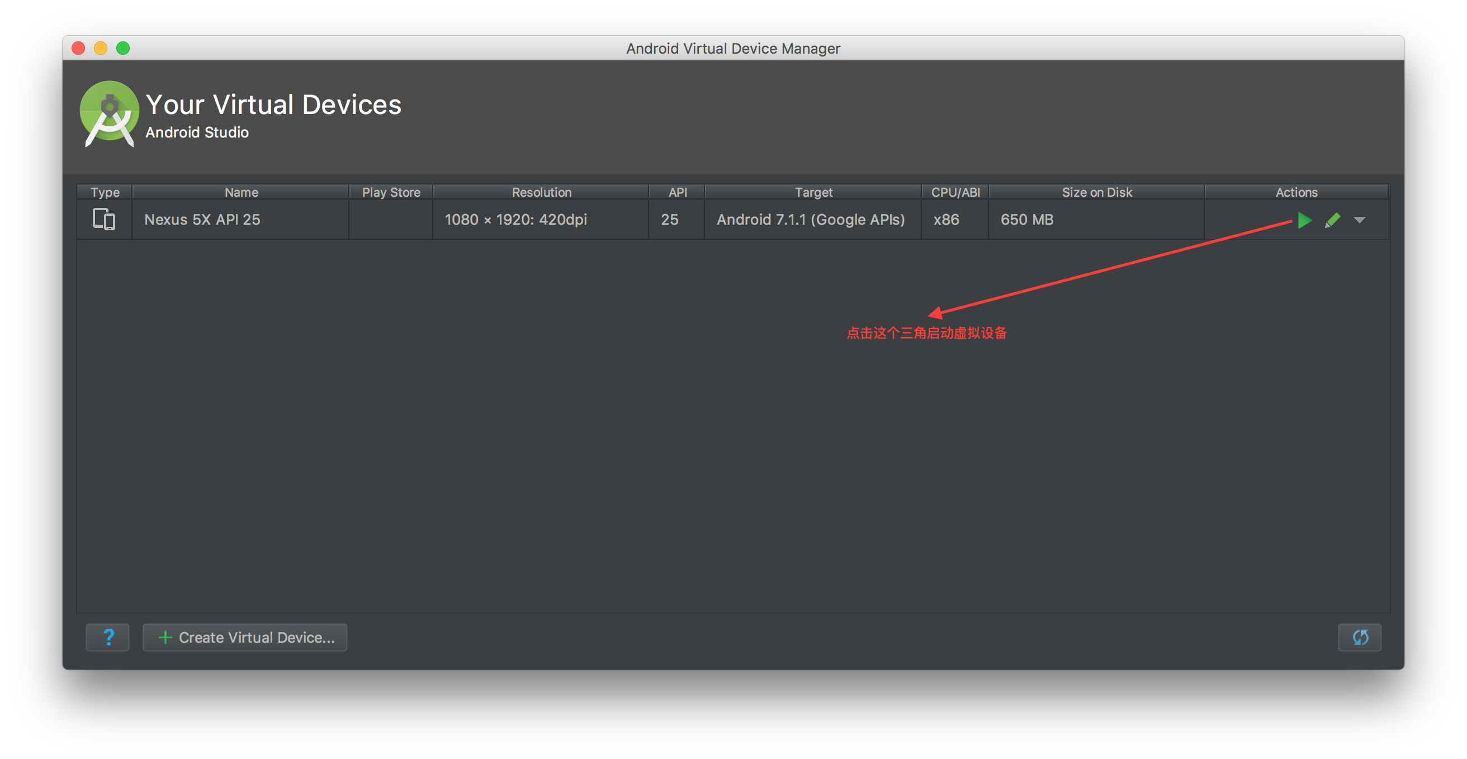
Task: Sort devices by API column header
Action: 677,192
